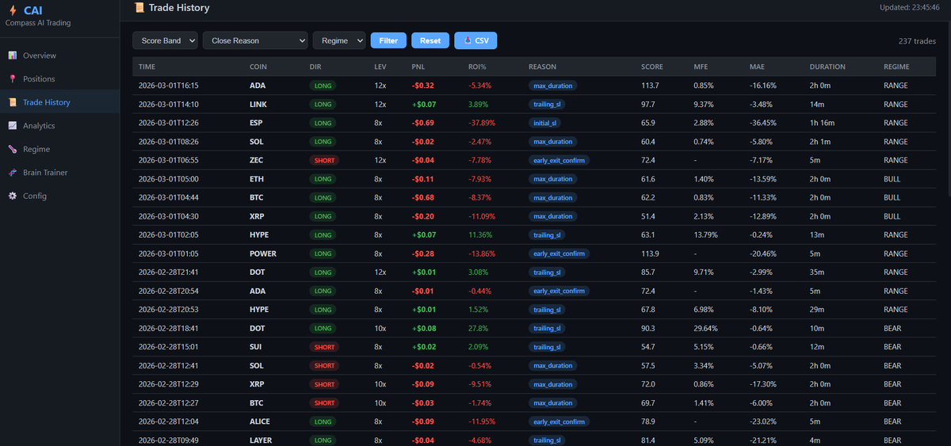Viewport: 951px width, 446px height.
Task: Click the CAI lightning bolt logo icon
Action: point(13,10)
